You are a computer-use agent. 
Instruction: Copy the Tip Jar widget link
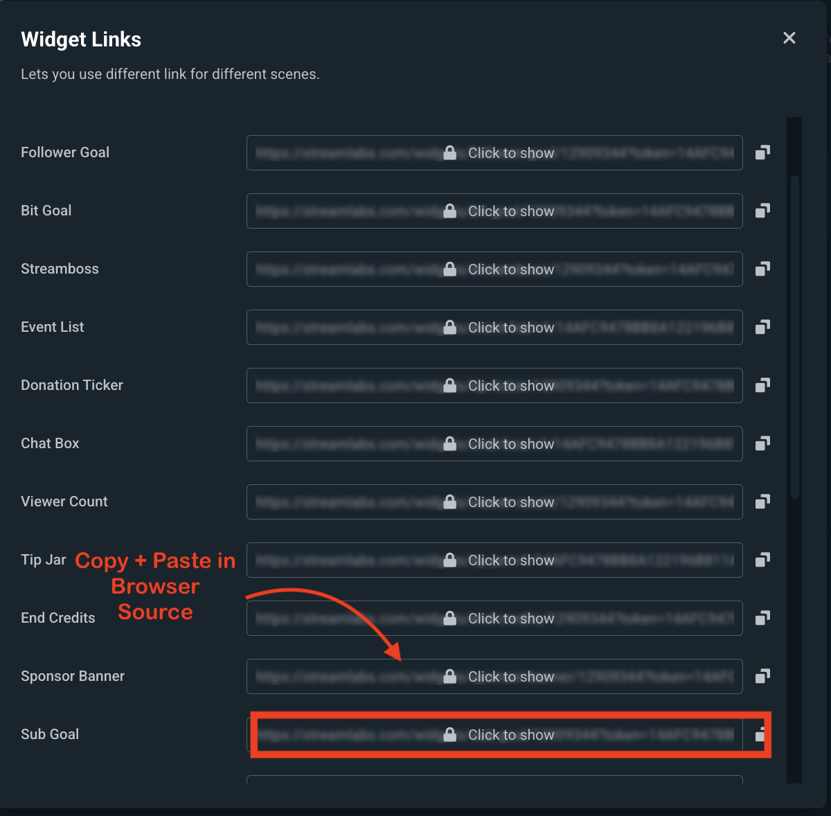[762, 560]
